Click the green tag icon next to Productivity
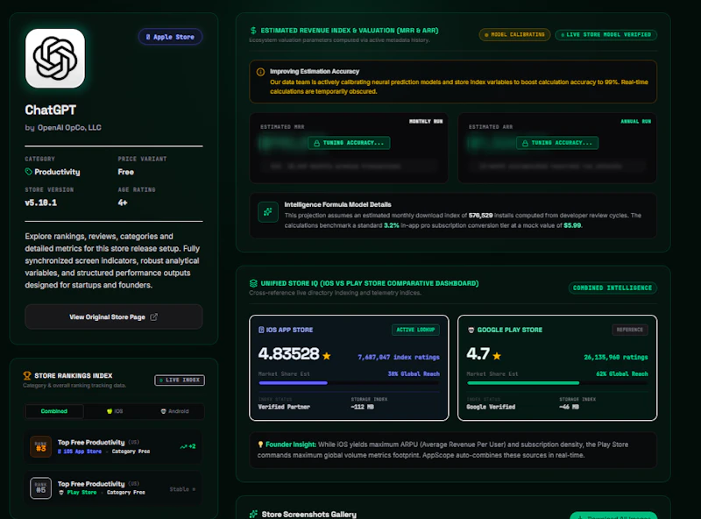 29,172
